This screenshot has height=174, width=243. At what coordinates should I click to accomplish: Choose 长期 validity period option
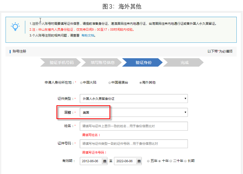click(x=186, y=161)
